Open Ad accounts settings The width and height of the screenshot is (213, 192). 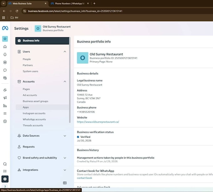[x=30, y=95]
